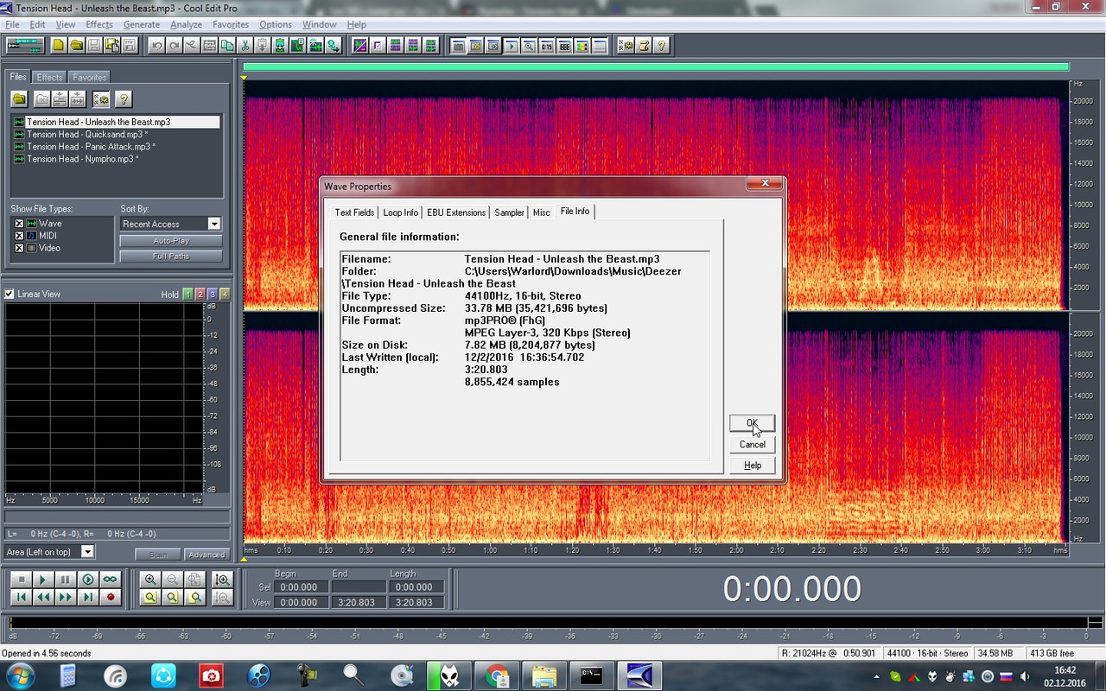
Task: Click the Sel Begin time field
Action: 300,586
